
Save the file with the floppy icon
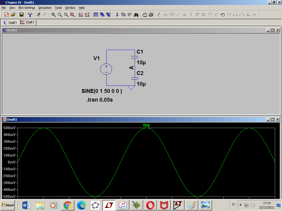click(21, 15)
